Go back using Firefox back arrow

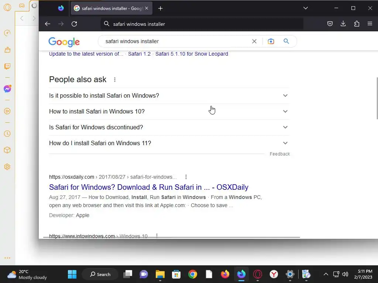click(x=48, y=24)
